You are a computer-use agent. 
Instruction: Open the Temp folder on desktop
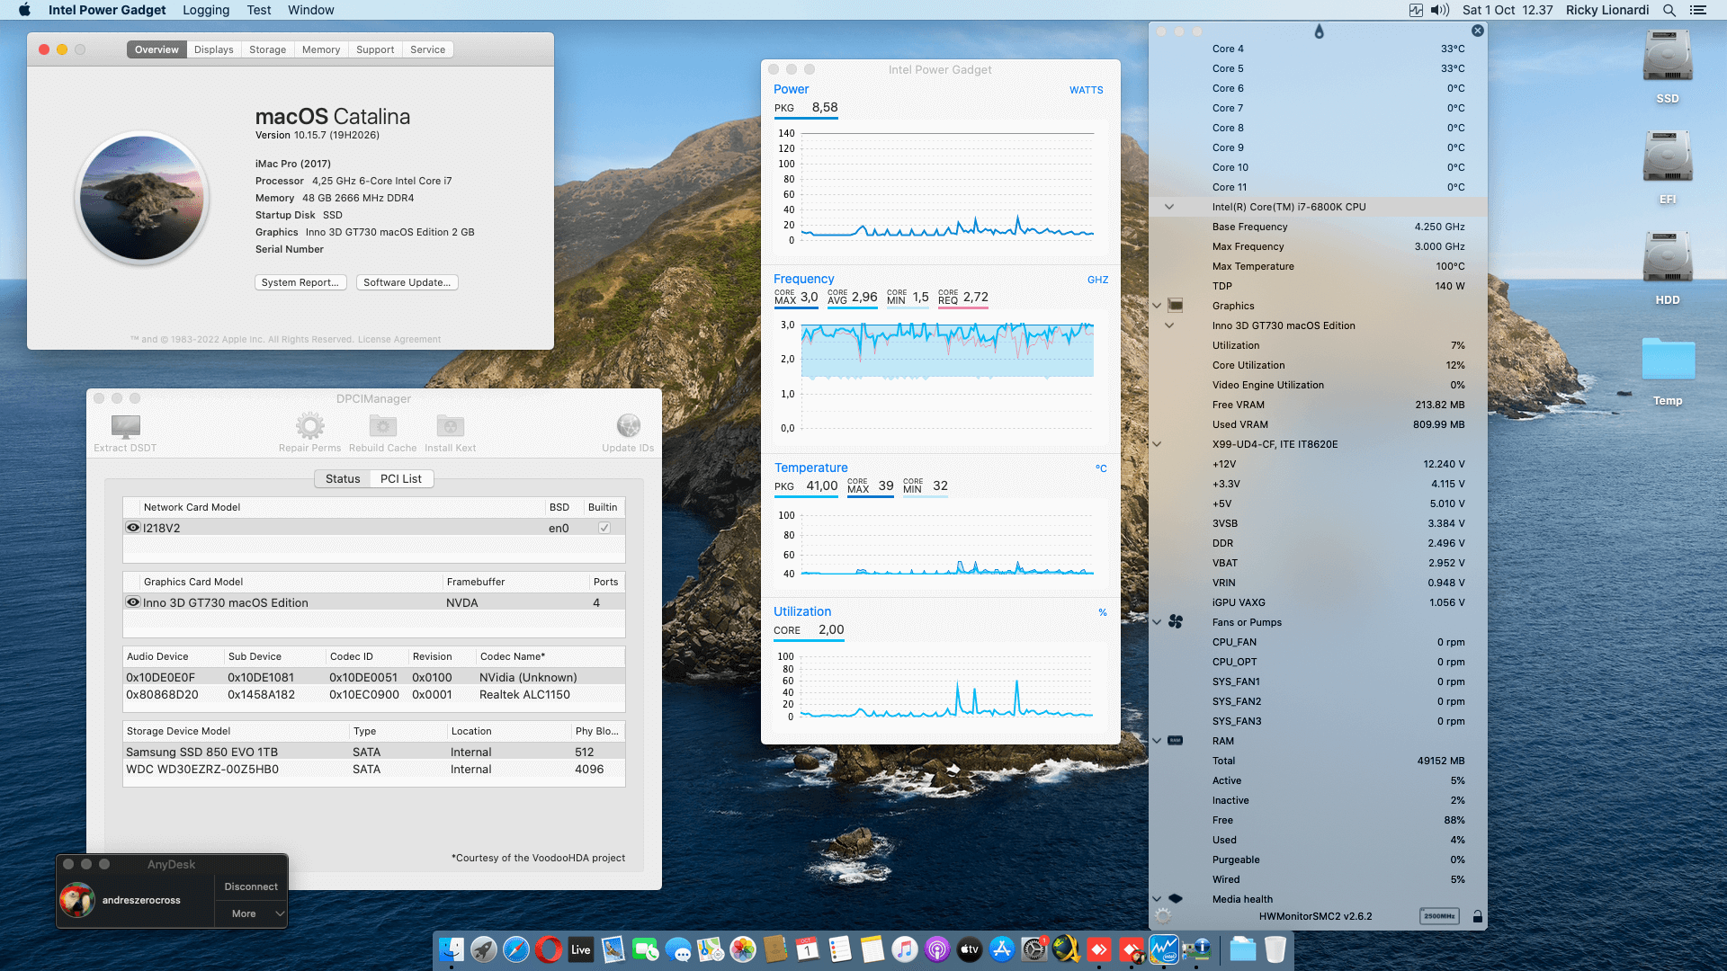pyautogui.click(x=1668, y=360)
